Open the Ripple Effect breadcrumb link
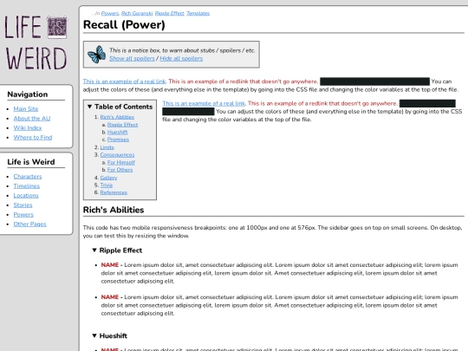This screenshot has width=468, height=351. click(x=170, y=13)
